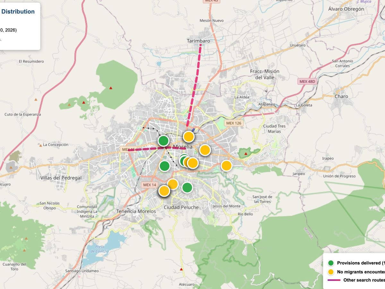Click the green marker northwest of Morelia label
Image resolution: width=385 pixels, height=289 pixels.
[164, 141]
